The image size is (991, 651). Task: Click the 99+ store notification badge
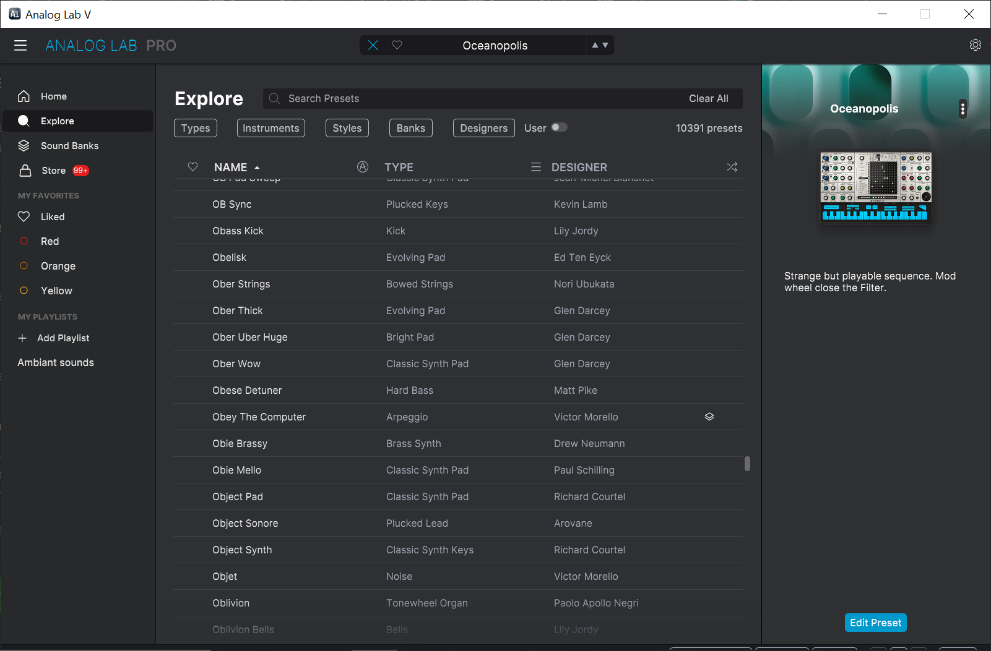[80, 171]
